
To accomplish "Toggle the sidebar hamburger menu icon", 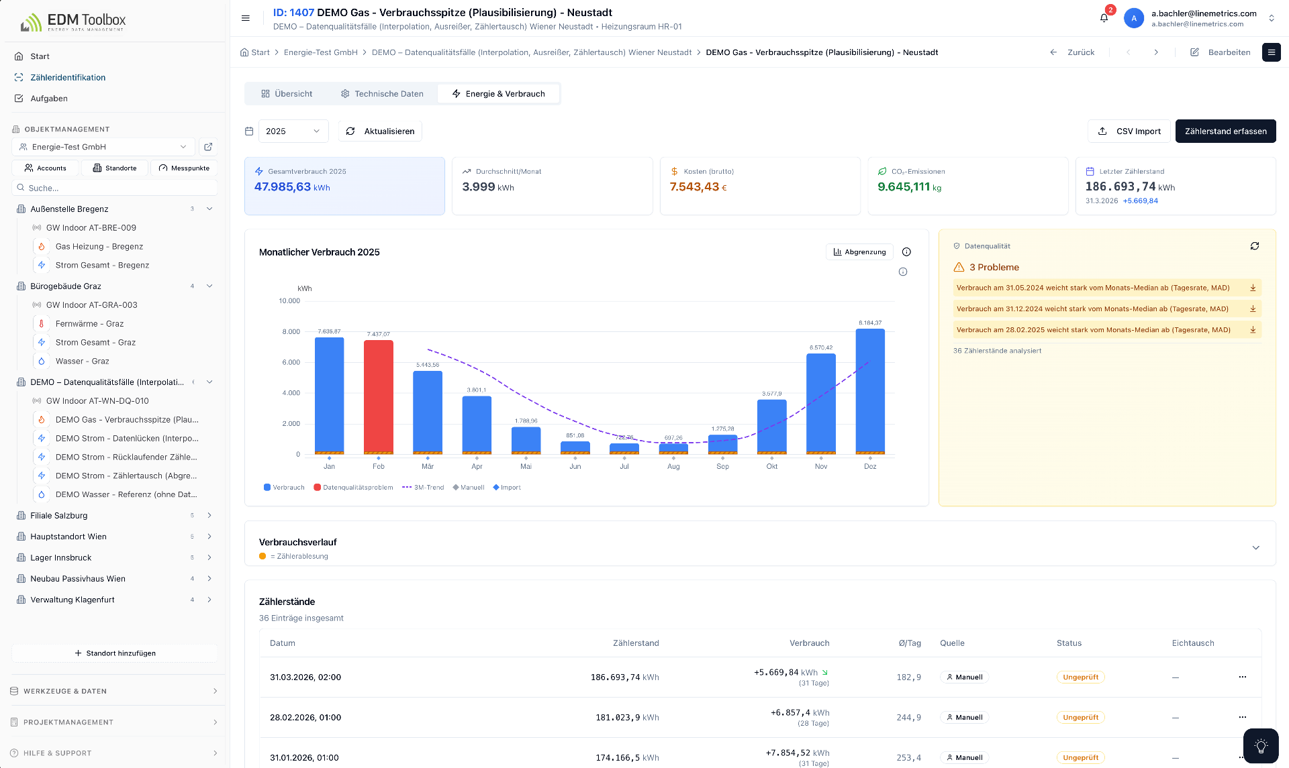I will coord(246,18).
